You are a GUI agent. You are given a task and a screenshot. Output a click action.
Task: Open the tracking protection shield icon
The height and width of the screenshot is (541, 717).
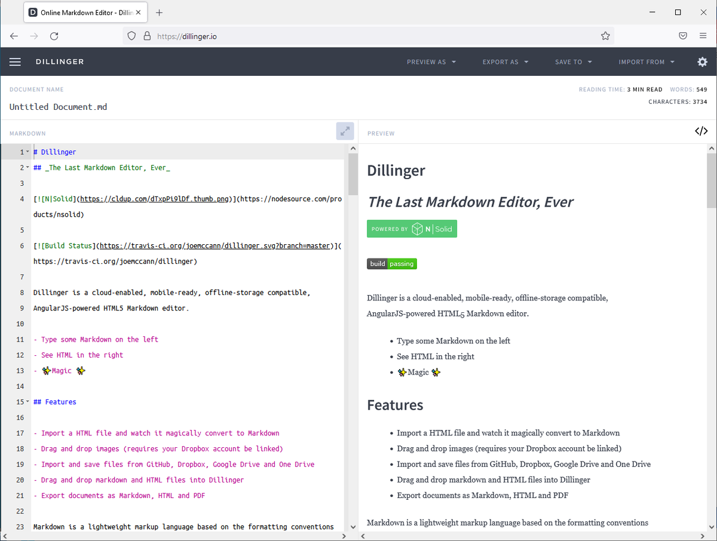pos(133,36)
